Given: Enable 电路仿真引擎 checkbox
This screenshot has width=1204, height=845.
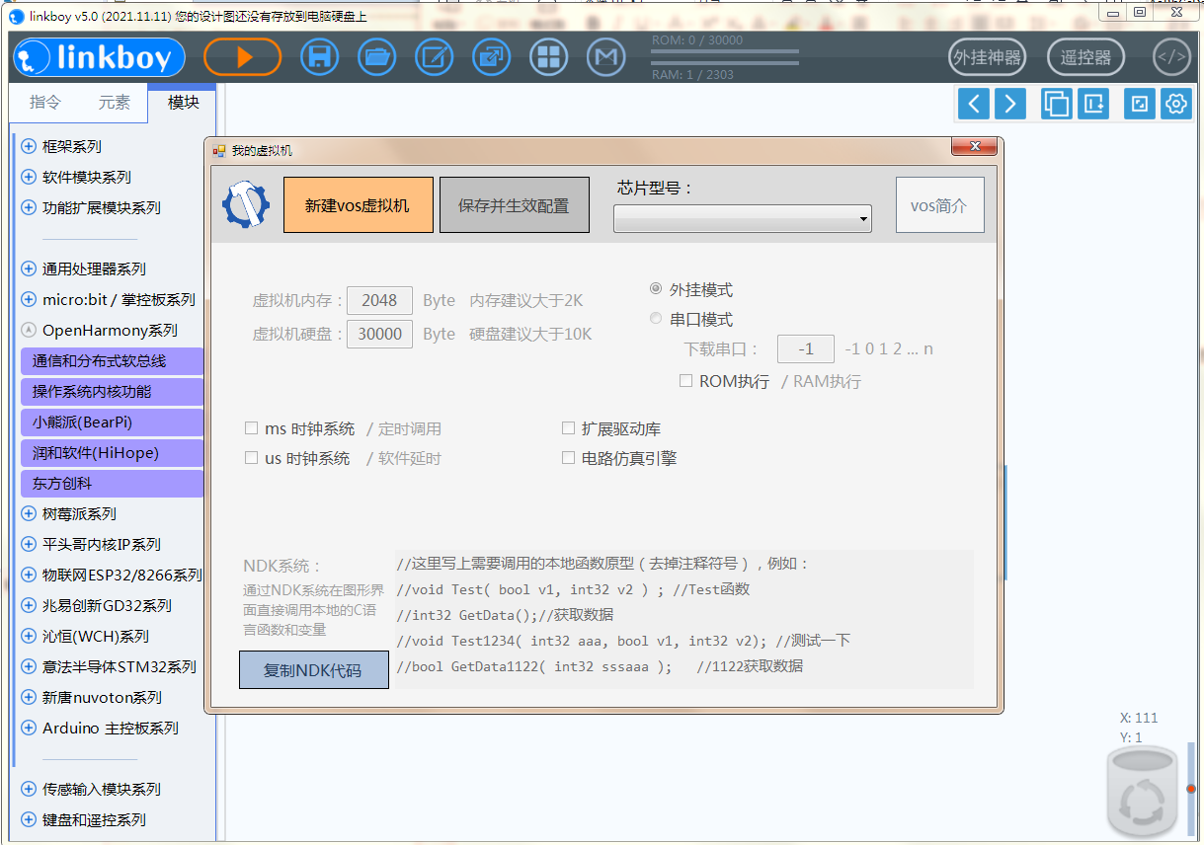Looking at the screenshot, I should coord(568,458).
